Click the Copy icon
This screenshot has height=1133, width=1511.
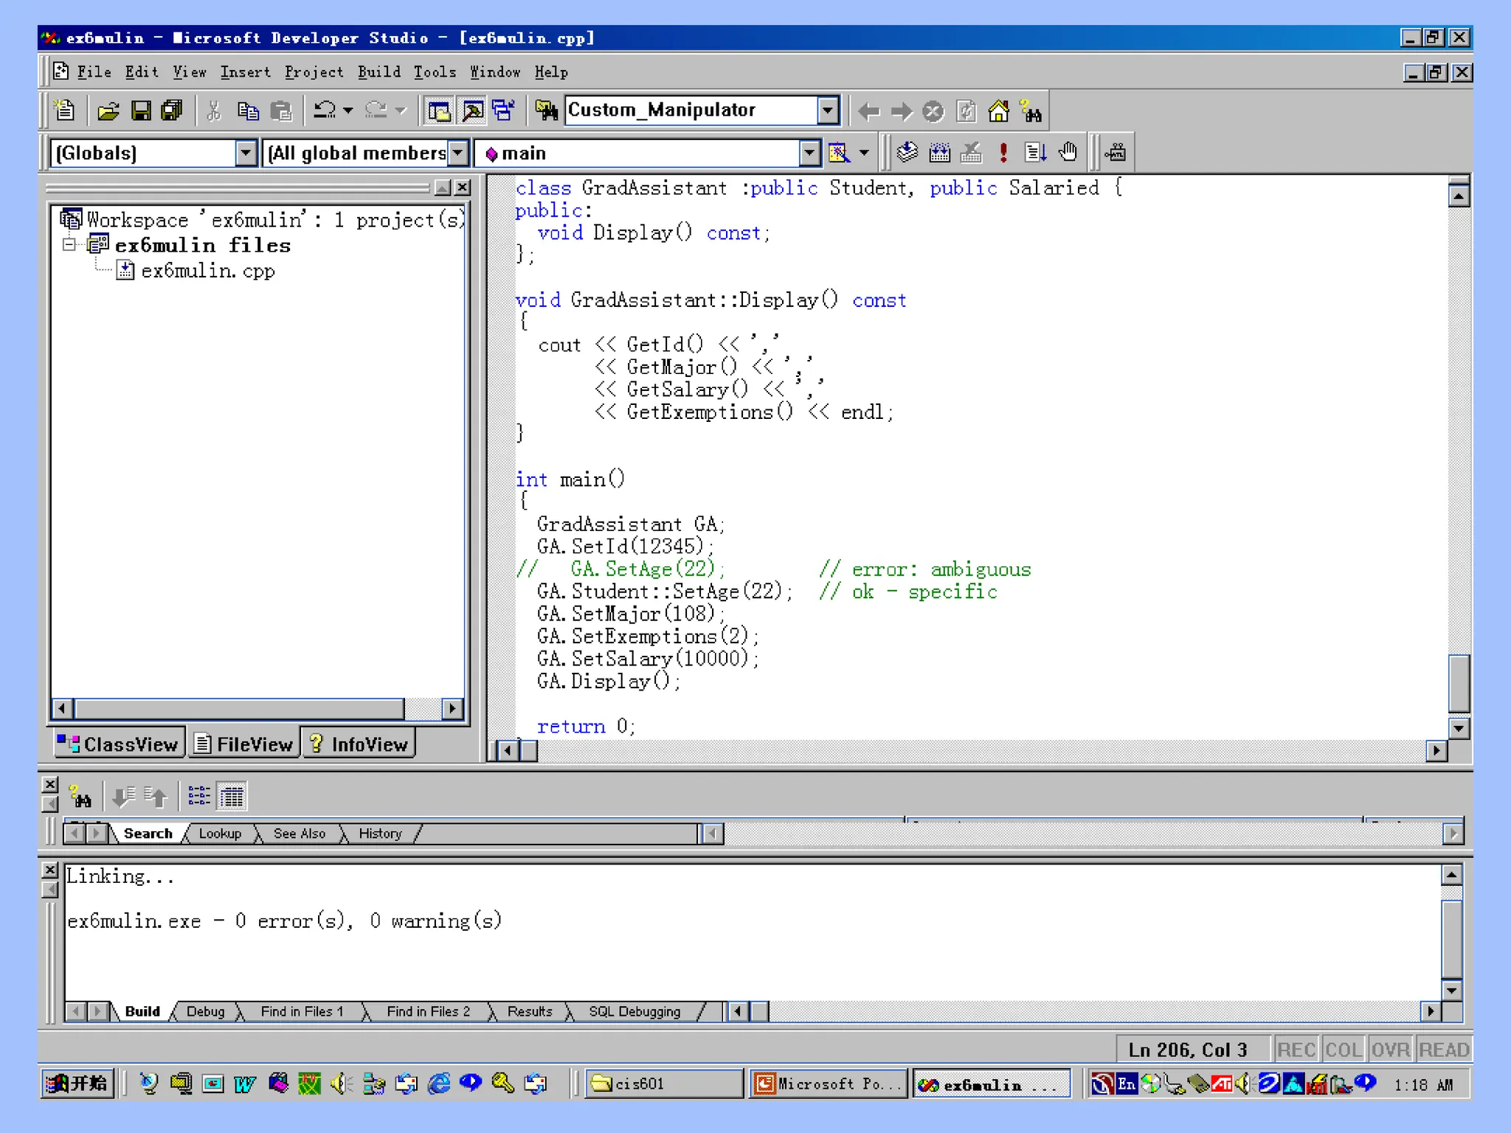(x=248, y=111)
